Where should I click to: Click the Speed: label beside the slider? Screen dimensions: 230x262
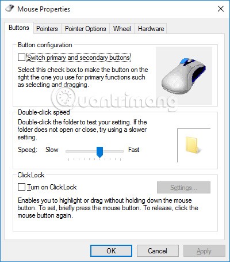28,150
